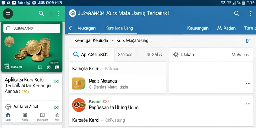Open the gold coins banner image
The image size is (256, 128).
pos(32,47)
